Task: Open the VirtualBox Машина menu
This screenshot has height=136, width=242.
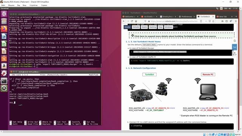Action: (11, 5)
